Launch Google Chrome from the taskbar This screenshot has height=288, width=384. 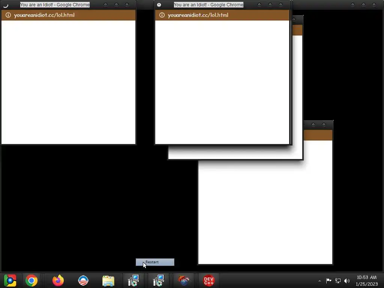[31, 280]
